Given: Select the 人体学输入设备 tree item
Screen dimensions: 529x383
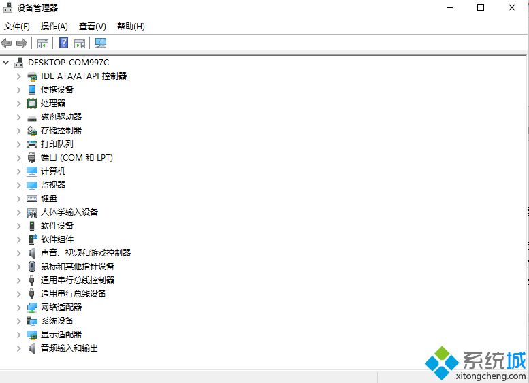Looking at the screenshot, I should point(69,212).
